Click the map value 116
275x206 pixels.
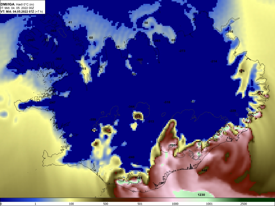pos(230,32)
